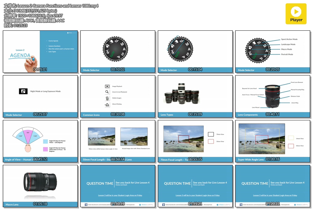
Task: Open the Mode Selector frame at 00:15:04
Action: click(195, 52)
